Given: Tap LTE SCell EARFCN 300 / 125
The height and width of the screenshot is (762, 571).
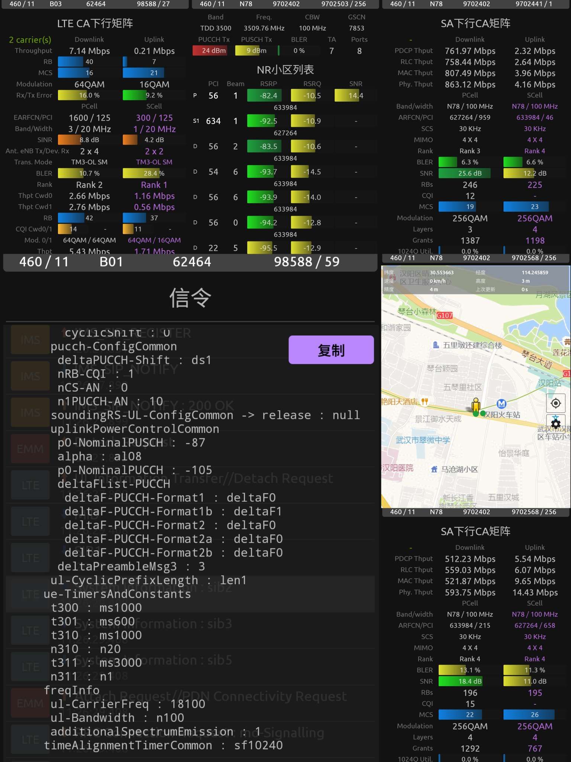Looking at the screenshot, I should (x=154, y=118).
